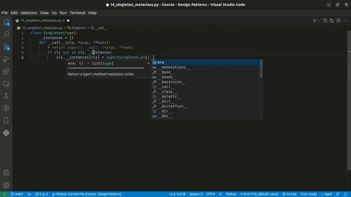Open the Accounts menu icon

pyautogui.click(x=6, y=173)
